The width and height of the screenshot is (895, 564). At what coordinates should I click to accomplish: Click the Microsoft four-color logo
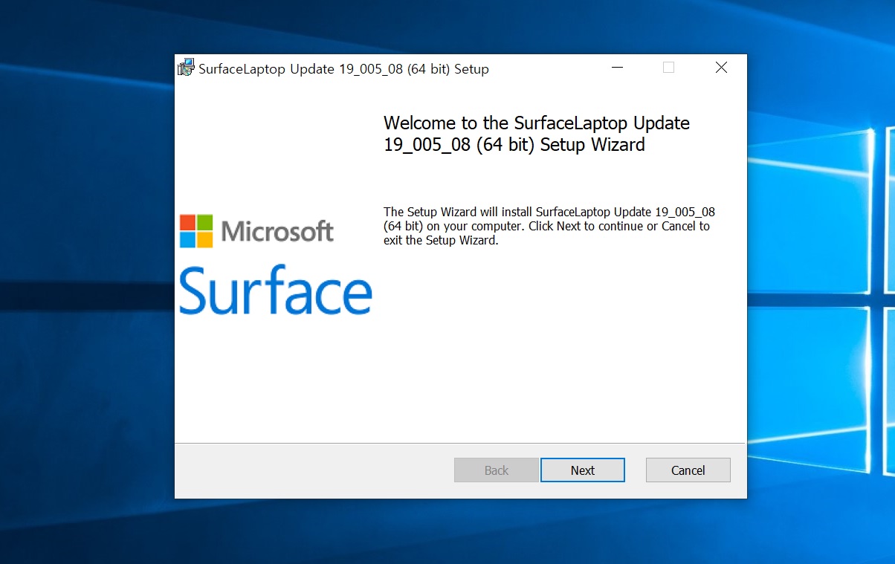click(196, 231)
